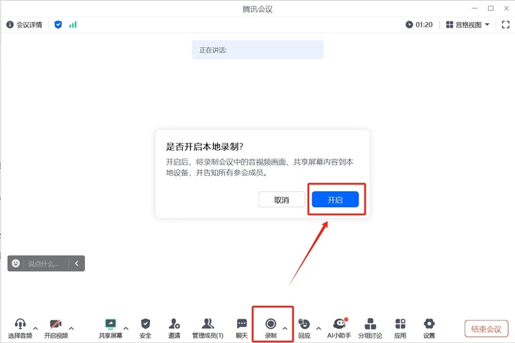This screenshot has height=343, width=515.
Task: Click 取消 to cancel local recording
Action: pos(281,199)
